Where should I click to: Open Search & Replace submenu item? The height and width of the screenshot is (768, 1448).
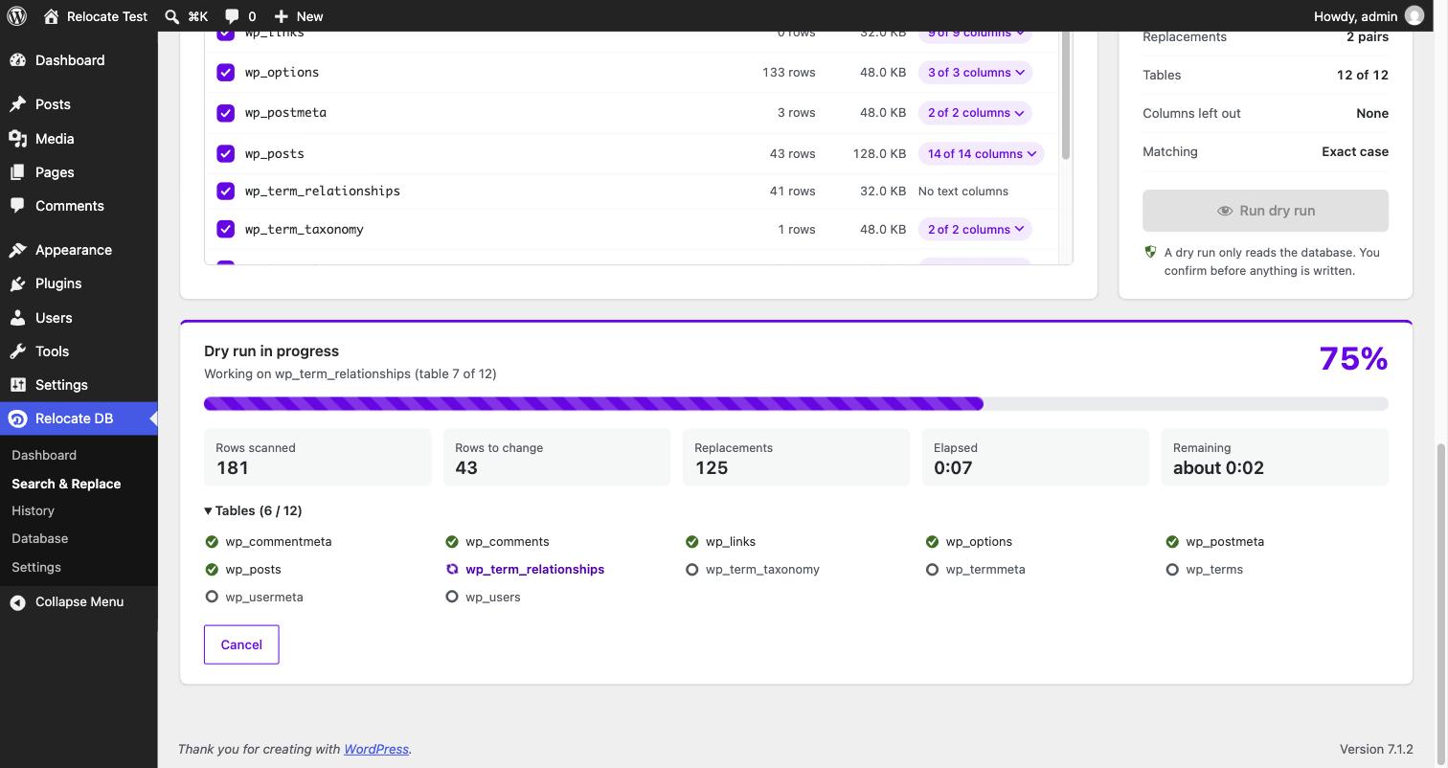[x=66, y=484]
